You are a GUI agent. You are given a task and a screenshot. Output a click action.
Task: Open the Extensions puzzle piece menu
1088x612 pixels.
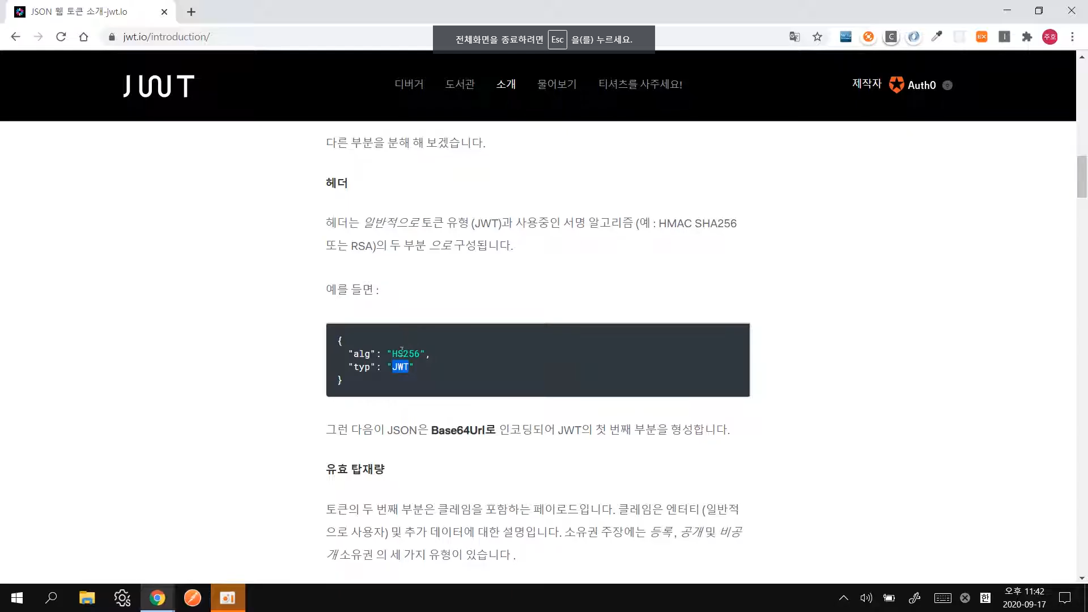pos(1027,37)
